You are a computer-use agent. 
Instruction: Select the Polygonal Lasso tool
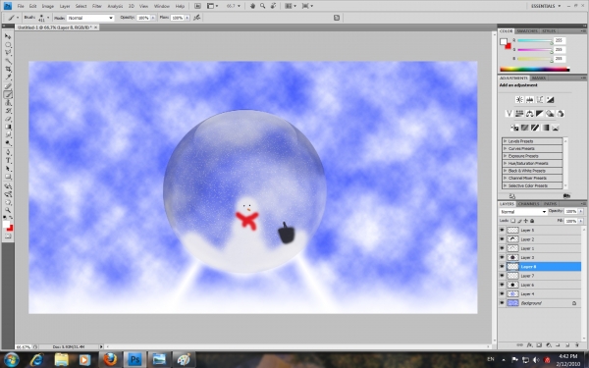tap(8, 53)
